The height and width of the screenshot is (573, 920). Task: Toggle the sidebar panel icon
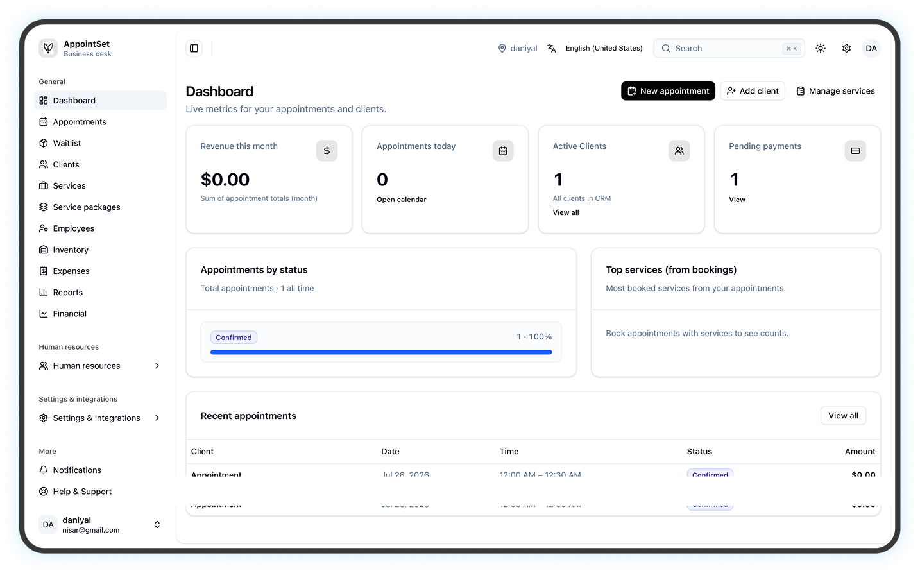(x=194, y=48)
